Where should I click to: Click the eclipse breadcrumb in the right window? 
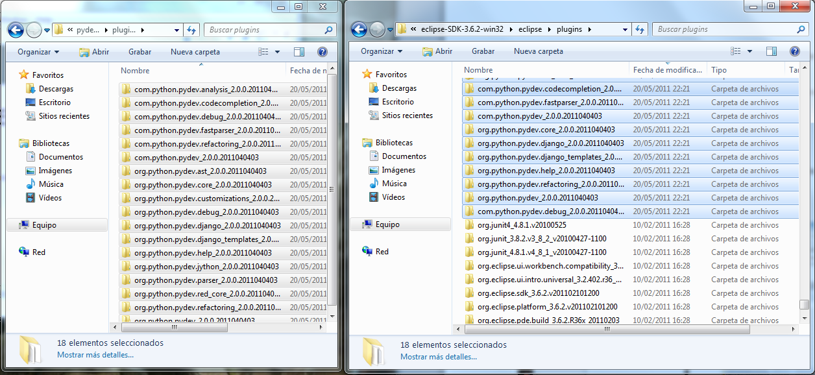pos(531,29)
